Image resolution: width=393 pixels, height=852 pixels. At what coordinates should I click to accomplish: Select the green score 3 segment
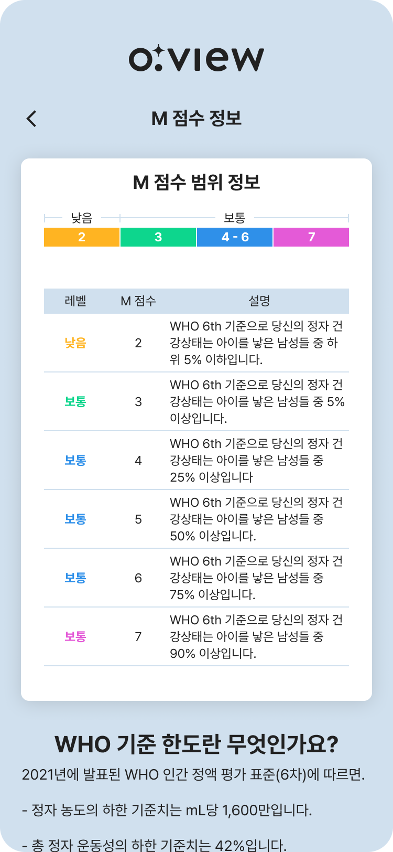(x=158, y=237)
